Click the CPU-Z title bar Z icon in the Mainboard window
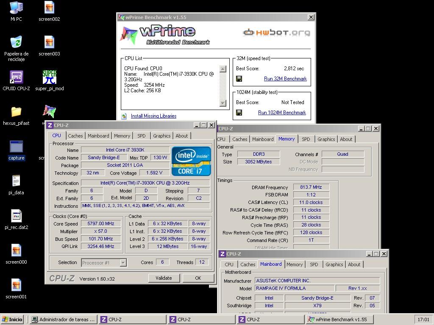Screen dimensions: 434x325 pyautogui.click(x=222, y=254)
